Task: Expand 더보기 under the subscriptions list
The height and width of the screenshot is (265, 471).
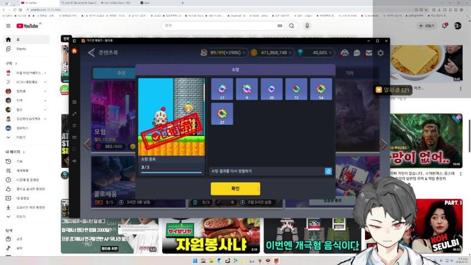Action: click(21, 137)
